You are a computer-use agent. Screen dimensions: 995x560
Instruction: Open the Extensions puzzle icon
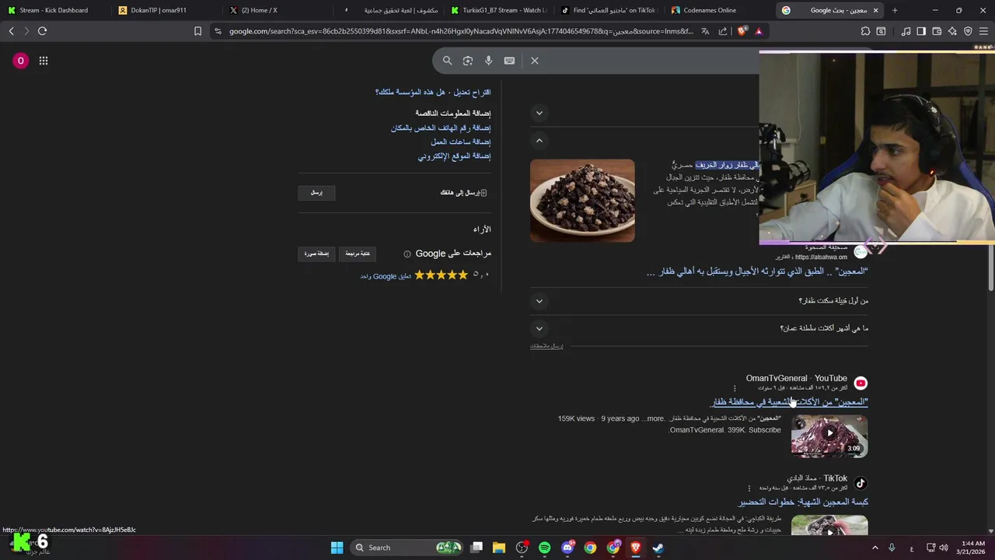click(x=865, y=31)
